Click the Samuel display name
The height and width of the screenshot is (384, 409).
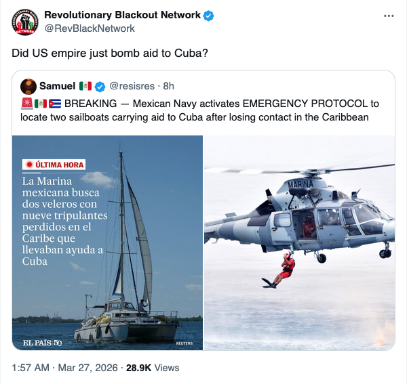point(58,86)
